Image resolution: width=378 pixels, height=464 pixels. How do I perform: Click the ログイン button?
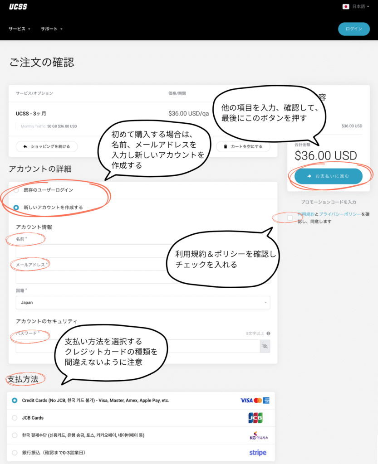(x=353, y=29)
